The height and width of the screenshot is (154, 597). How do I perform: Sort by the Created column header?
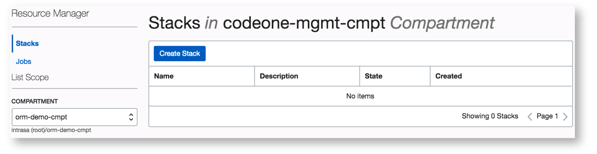click(x=448, y=76)
